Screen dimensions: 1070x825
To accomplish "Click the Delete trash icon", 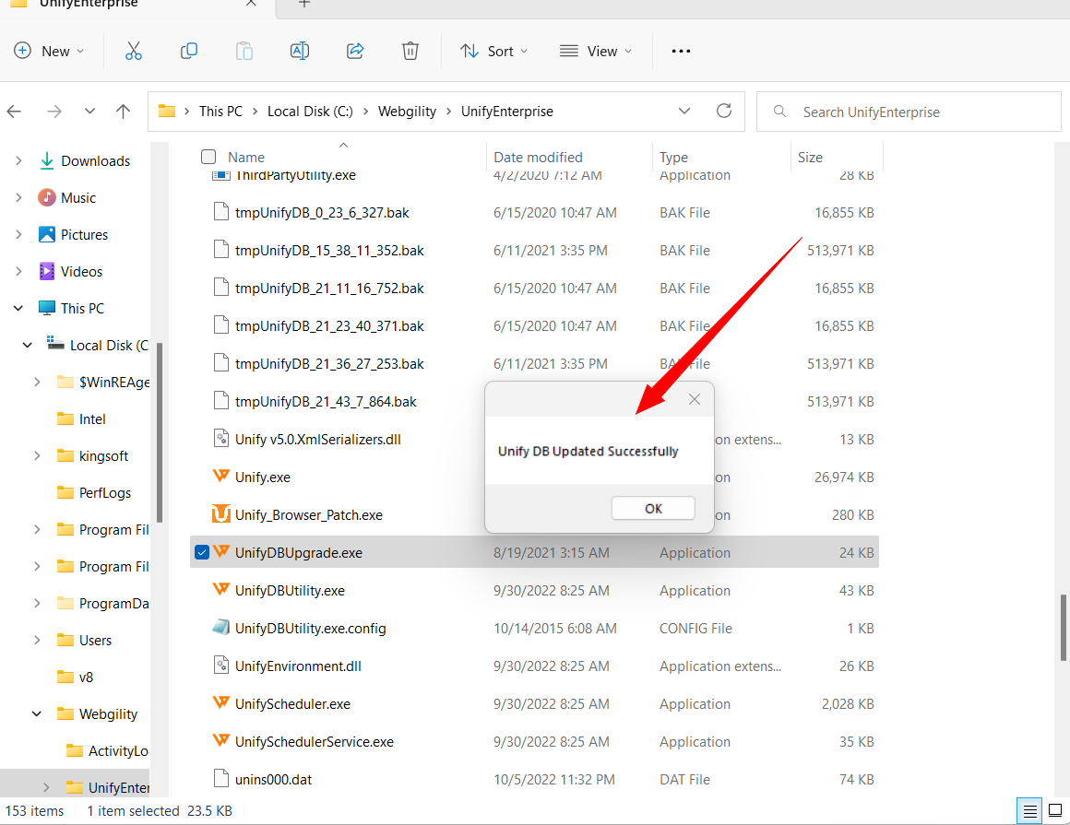I will [x=410, y=51].
